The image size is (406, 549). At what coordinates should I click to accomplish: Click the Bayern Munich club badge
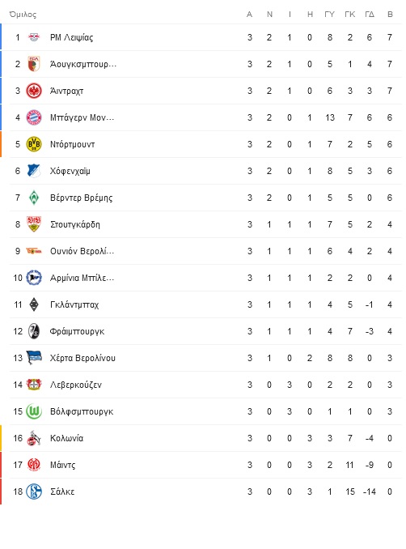(34, 117)
